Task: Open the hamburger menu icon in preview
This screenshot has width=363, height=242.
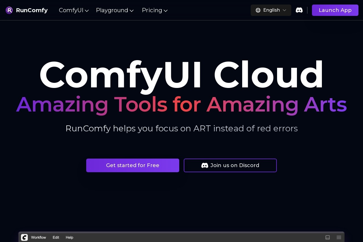Action: [x=339, y=237]
